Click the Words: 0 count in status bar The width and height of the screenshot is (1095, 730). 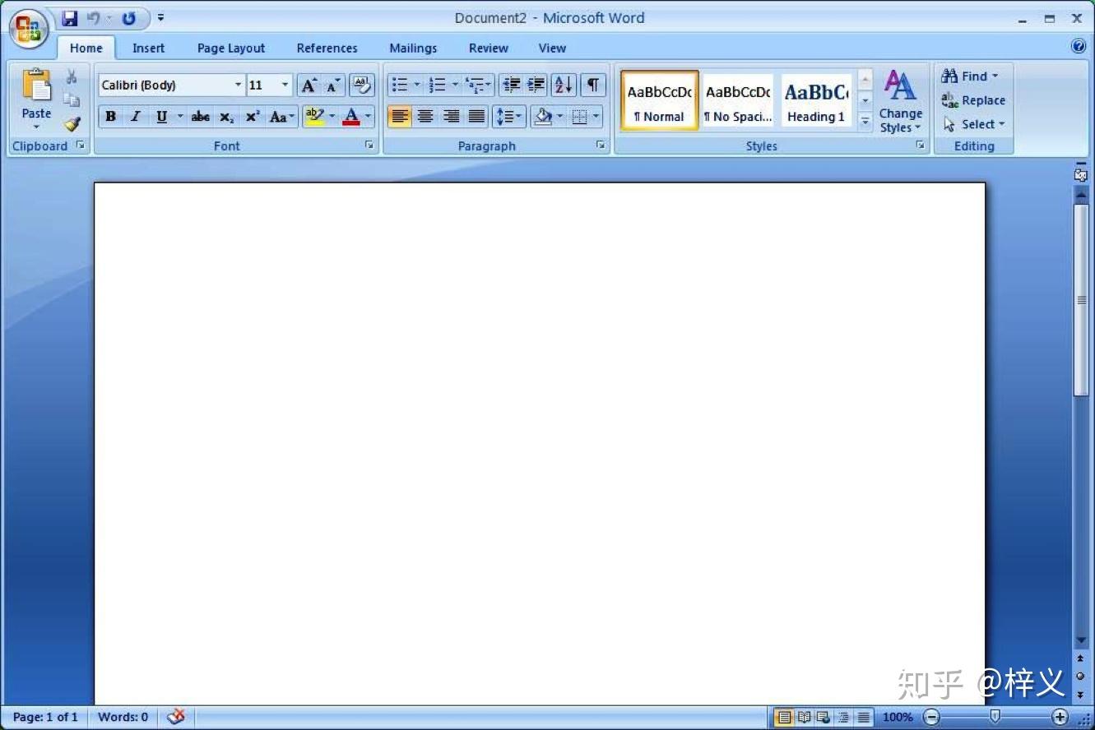[x=123, y=717]
